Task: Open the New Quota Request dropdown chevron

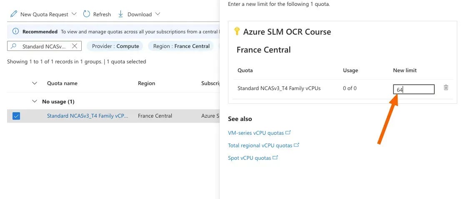Action: (74, 14)
